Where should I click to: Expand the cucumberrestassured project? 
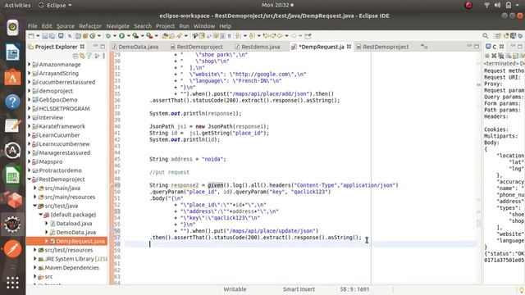30,82
